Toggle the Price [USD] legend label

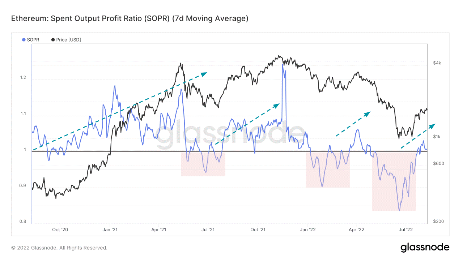coord(68,40)
